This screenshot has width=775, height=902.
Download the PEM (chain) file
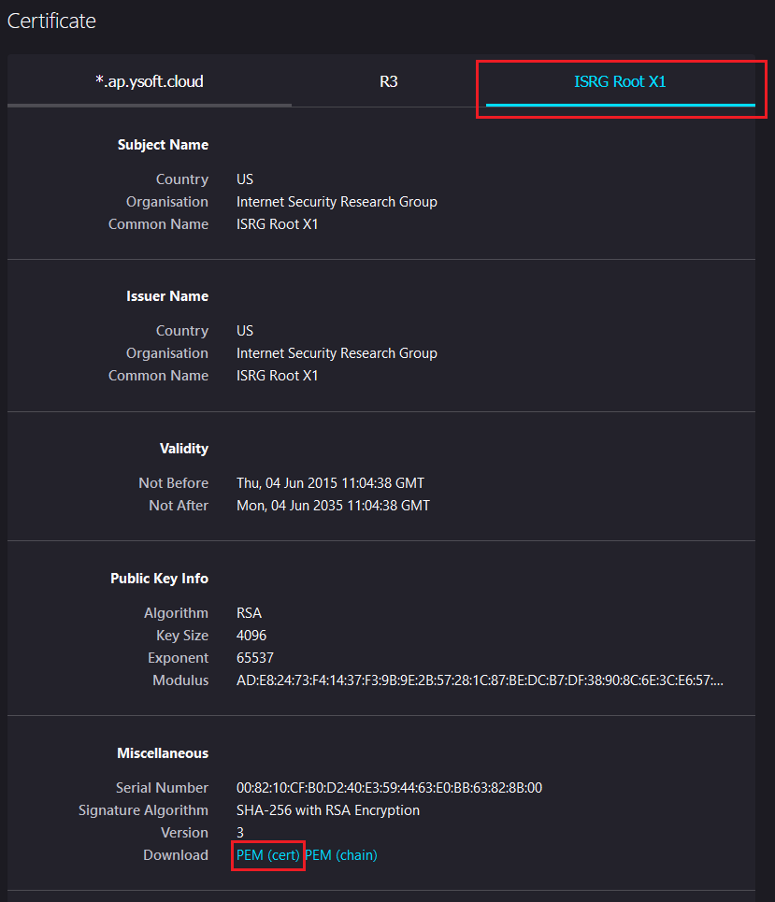coord(341,855)
